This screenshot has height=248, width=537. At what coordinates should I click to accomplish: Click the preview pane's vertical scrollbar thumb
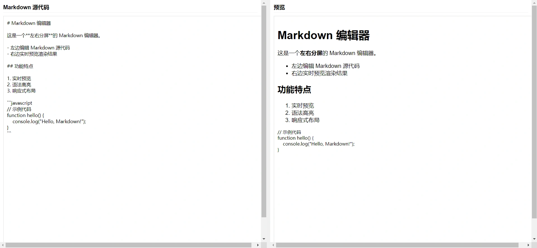pyautogui.click(x=534, y=112)
